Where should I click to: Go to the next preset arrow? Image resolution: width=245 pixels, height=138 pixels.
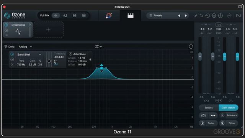(x=186, y=15)
